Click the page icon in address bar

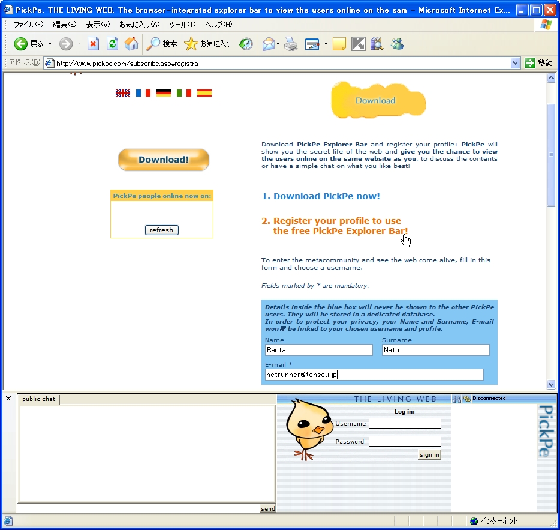50,63
